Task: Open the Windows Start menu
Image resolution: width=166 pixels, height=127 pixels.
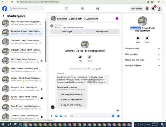Action: point(3,124)
